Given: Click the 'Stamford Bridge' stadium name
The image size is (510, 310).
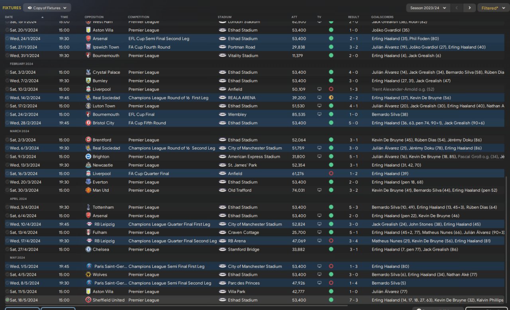Looking at the screenshot, I should pyautogui.click(x=243, y=249).
